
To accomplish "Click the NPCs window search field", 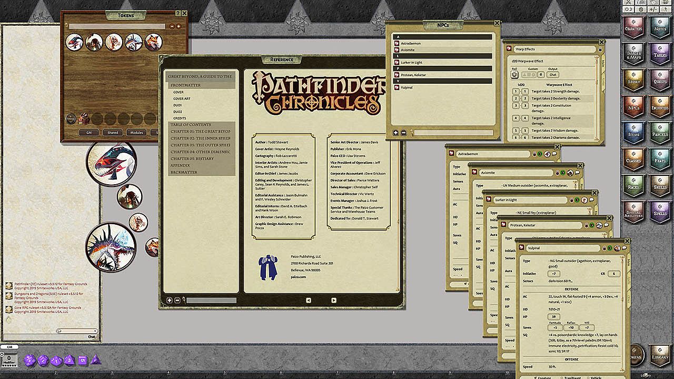I will coord(453,133).
